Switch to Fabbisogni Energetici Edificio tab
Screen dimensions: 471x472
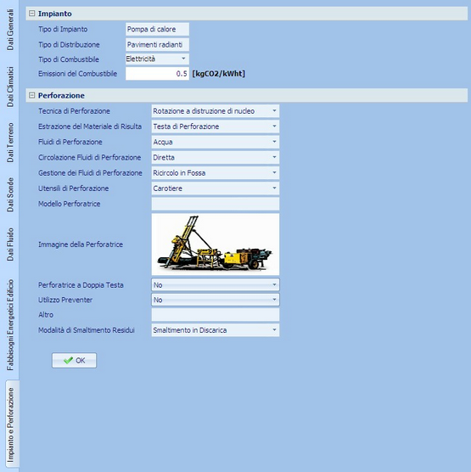10,324
